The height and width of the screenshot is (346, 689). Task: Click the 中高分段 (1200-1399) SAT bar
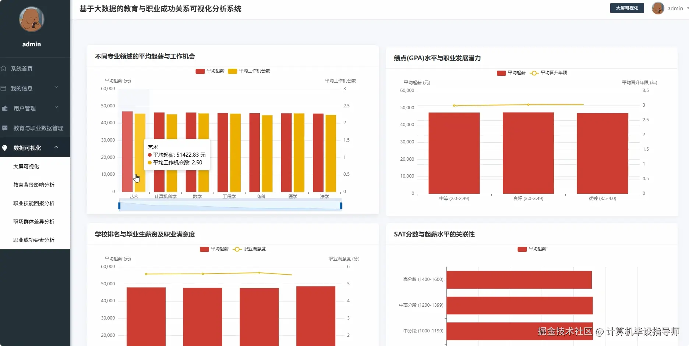coord(520,306)
